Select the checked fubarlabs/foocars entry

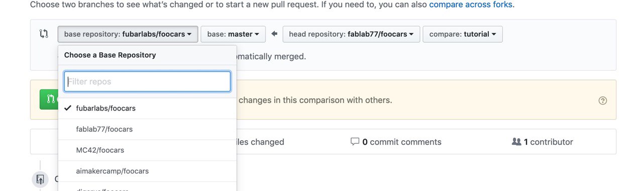pyautogui.click(x=147, y=108)
